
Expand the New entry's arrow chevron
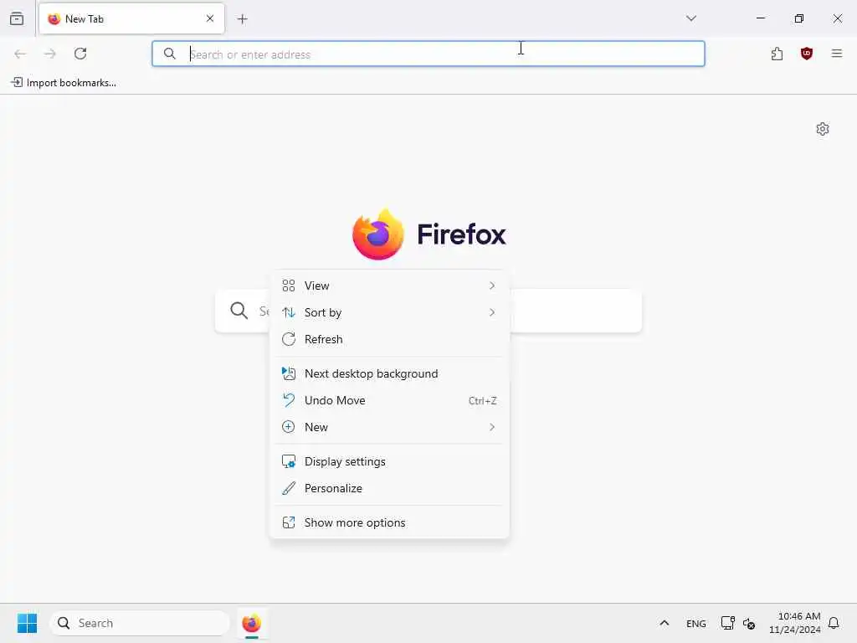click(x=492, y=428)
